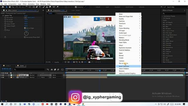The height and width of the screenshot is (106, 188).
Task: Click the Phase stopwatch icon
Action: point(5,30)
